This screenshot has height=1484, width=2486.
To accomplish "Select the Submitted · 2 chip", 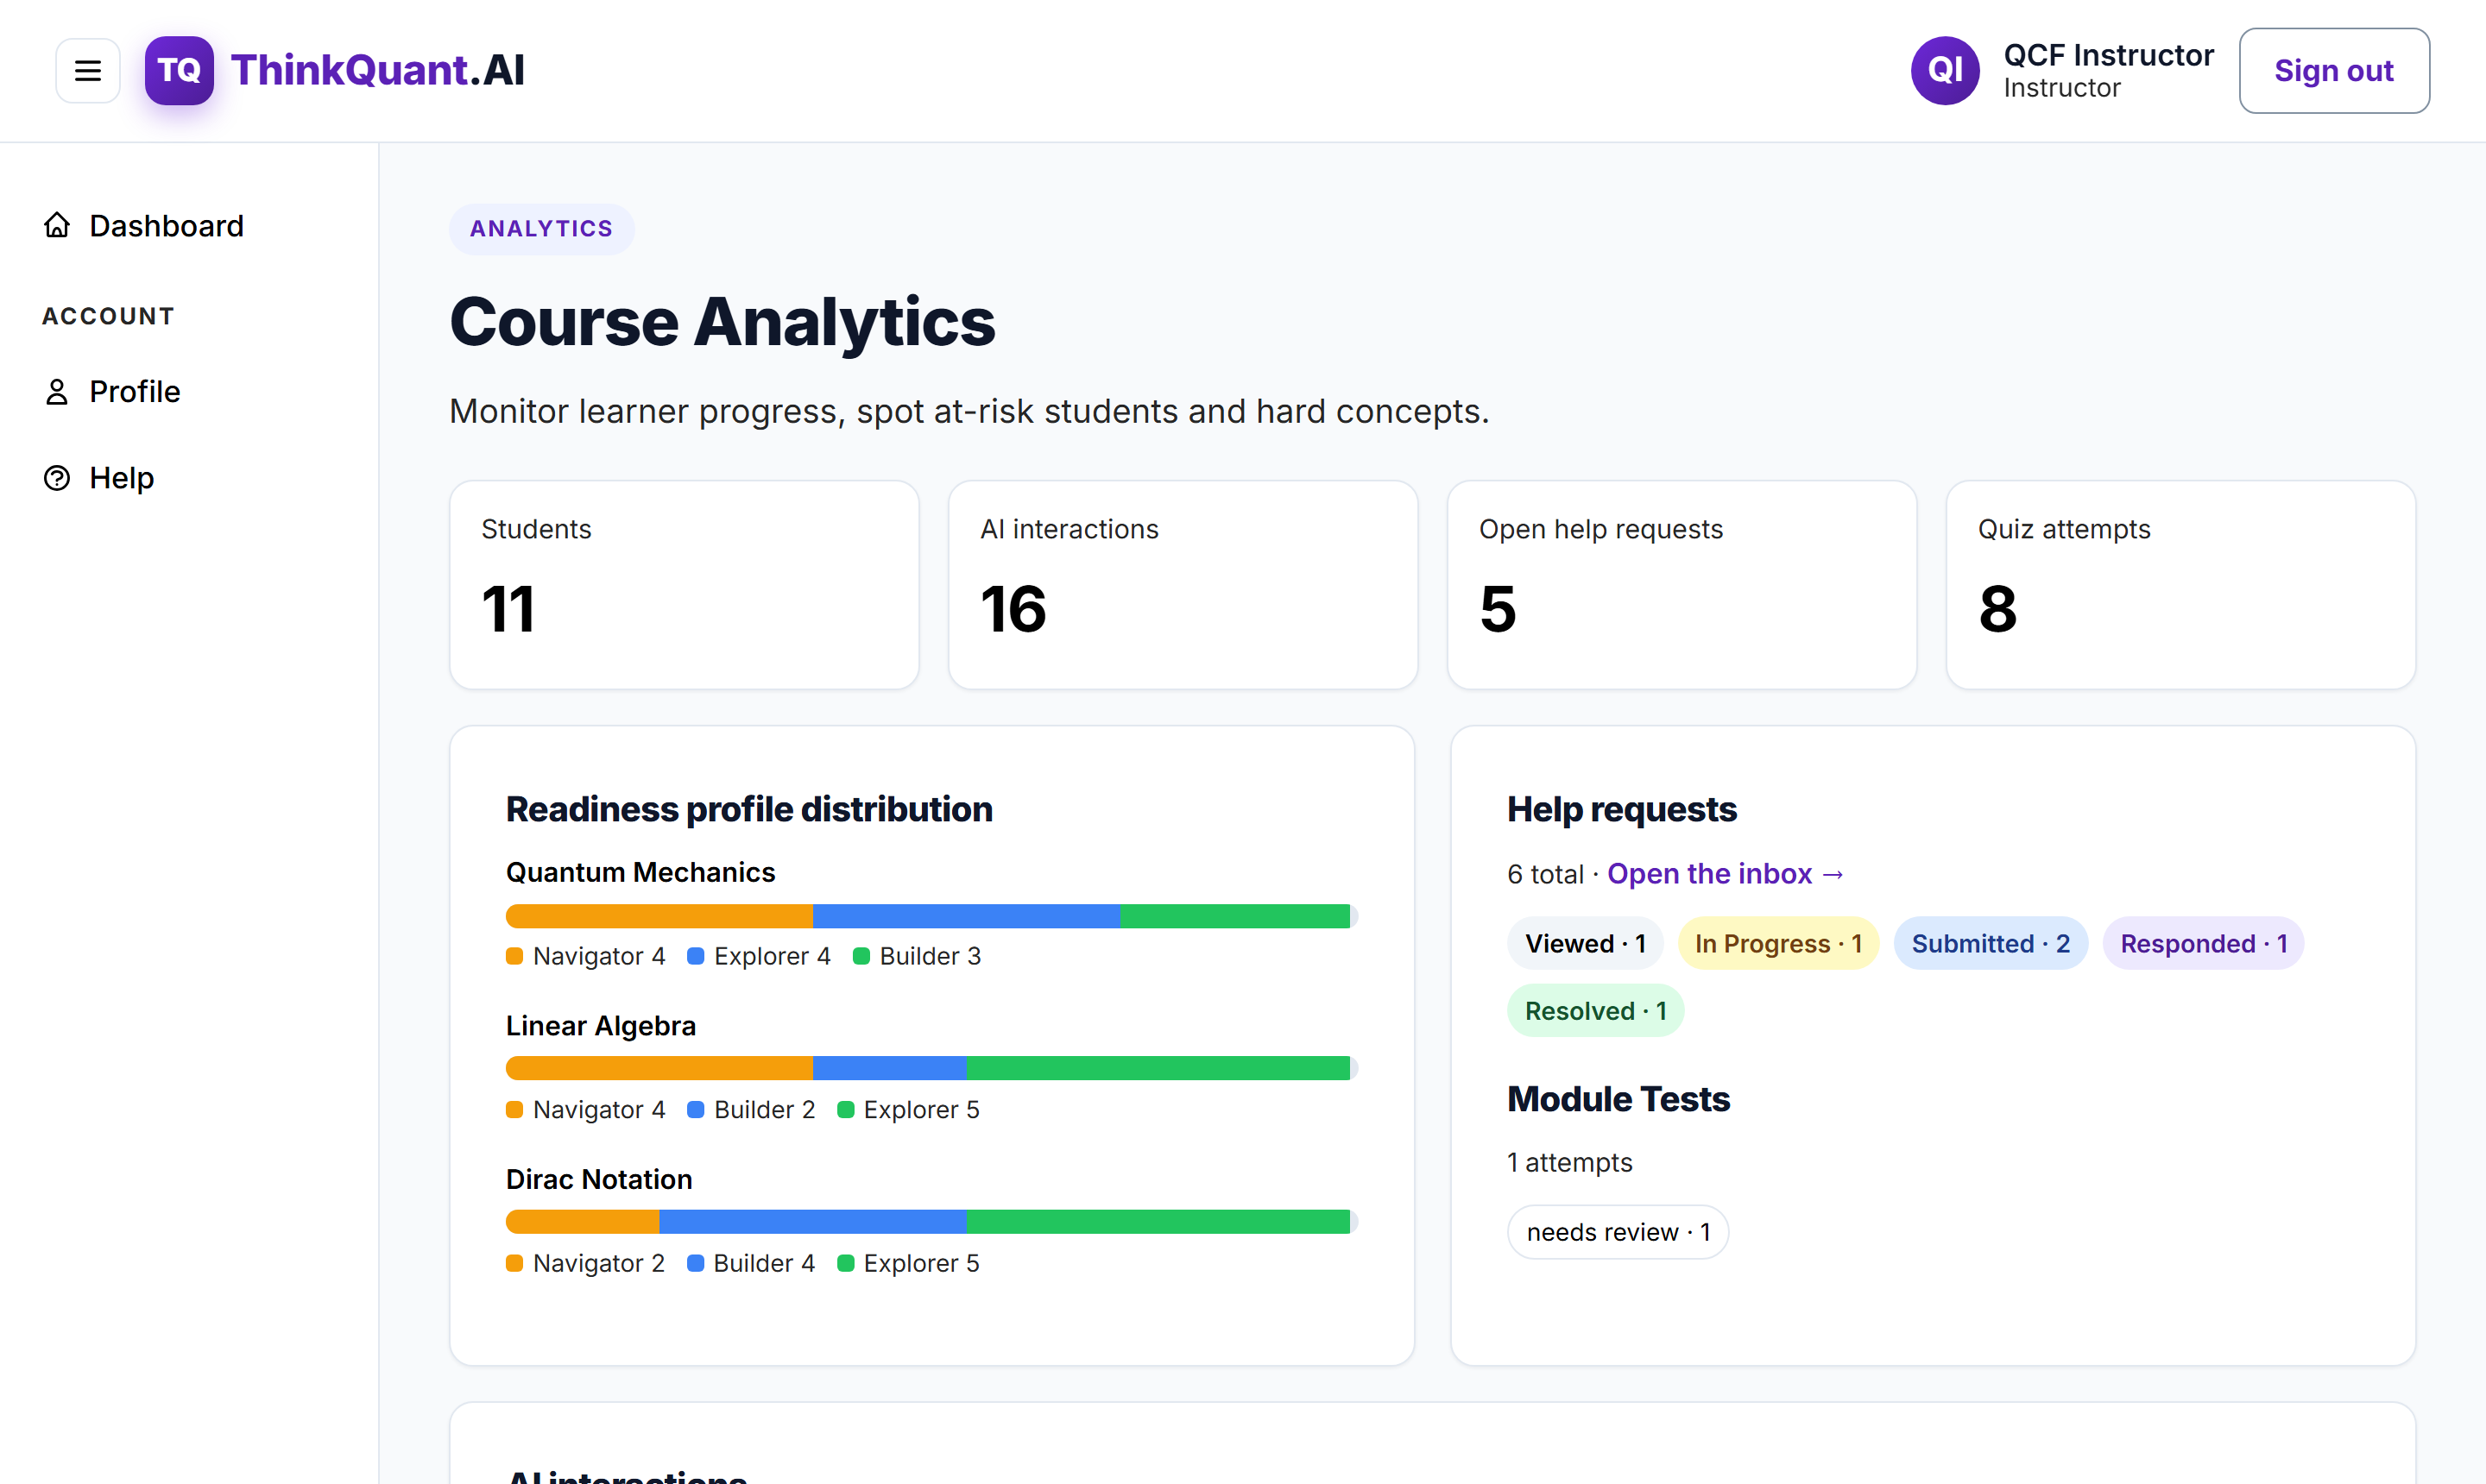I will [x=1991, y=943].
